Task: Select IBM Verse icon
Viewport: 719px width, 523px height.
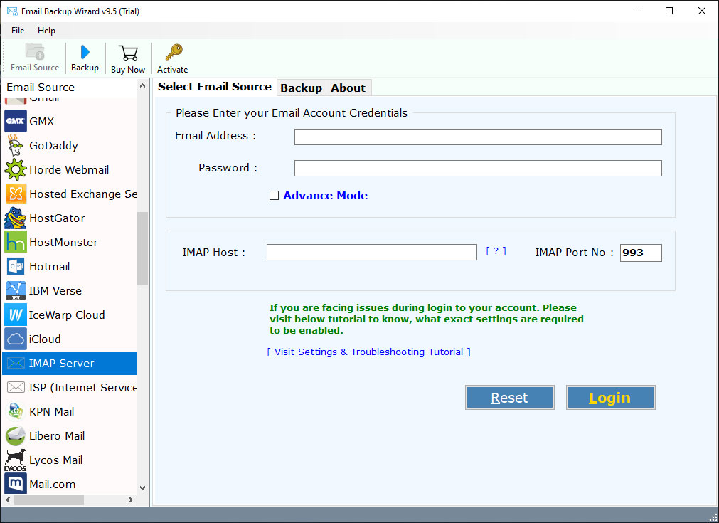Action: pyautogui.click(x=16, y=291)
